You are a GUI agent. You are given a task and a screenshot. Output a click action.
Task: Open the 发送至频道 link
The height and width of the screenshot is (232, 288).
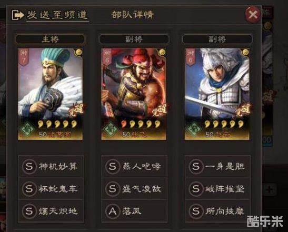pos(57,15)
